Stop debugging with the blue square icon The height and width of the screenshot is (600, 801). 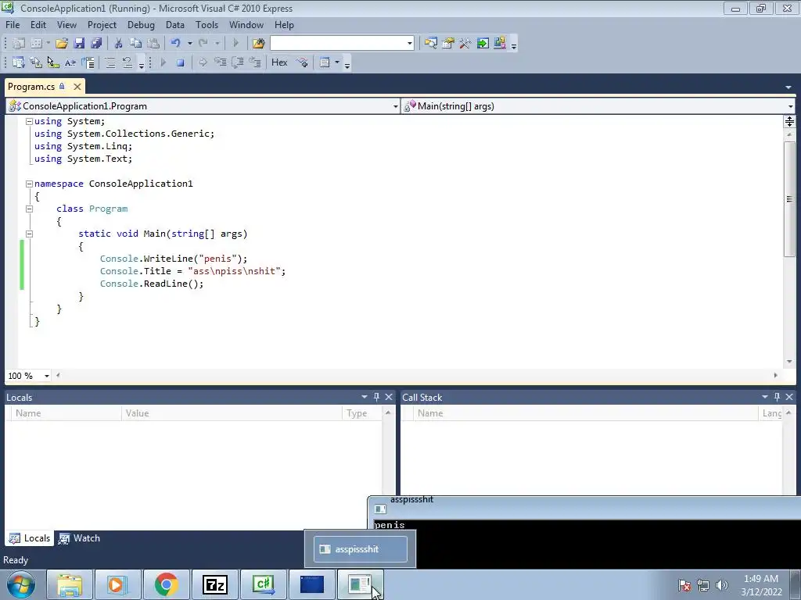click(181, 62)
